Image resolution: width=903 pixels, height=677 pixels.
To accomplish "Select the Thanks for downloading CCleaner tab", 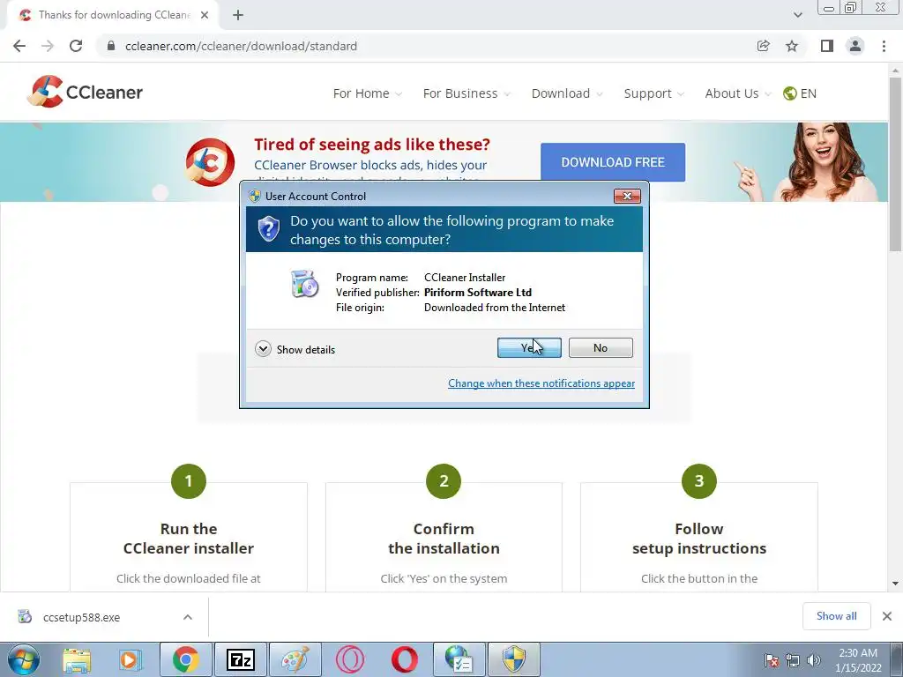I will [x=112, y=15].
